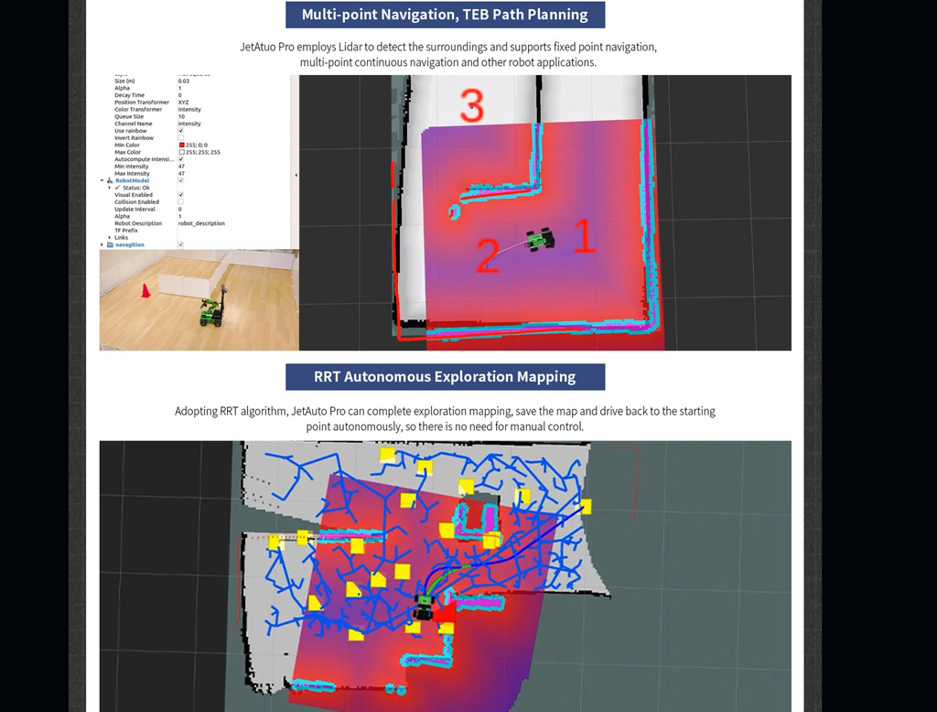Toggle the navagition group checkbox
The image size is (937, 712).
pos(181,244)
